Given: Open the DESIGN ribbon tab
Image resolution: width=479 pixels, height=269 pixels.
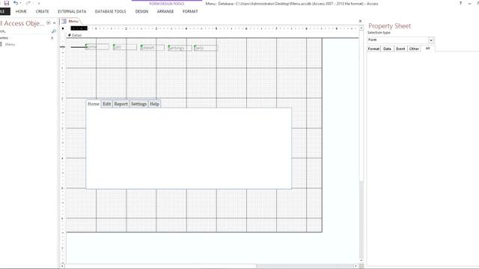Looking at the screenshot, I should [141, 12].
